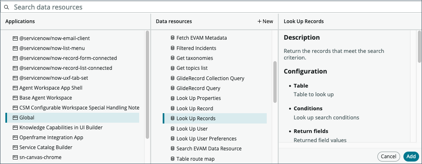Click the Applications list scrollbar

[x=147, y=85]
